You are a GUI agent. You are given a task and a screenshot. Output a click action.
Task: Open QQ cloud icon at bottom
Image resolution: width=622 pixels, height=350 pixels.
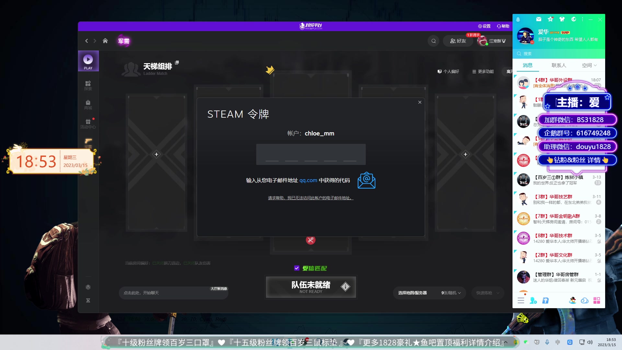[x=585, y=300]
